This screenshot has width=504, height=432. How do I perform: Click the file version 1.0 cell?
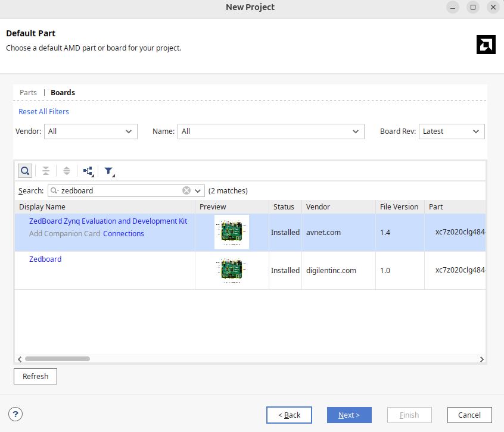click(x=400, y=271)
